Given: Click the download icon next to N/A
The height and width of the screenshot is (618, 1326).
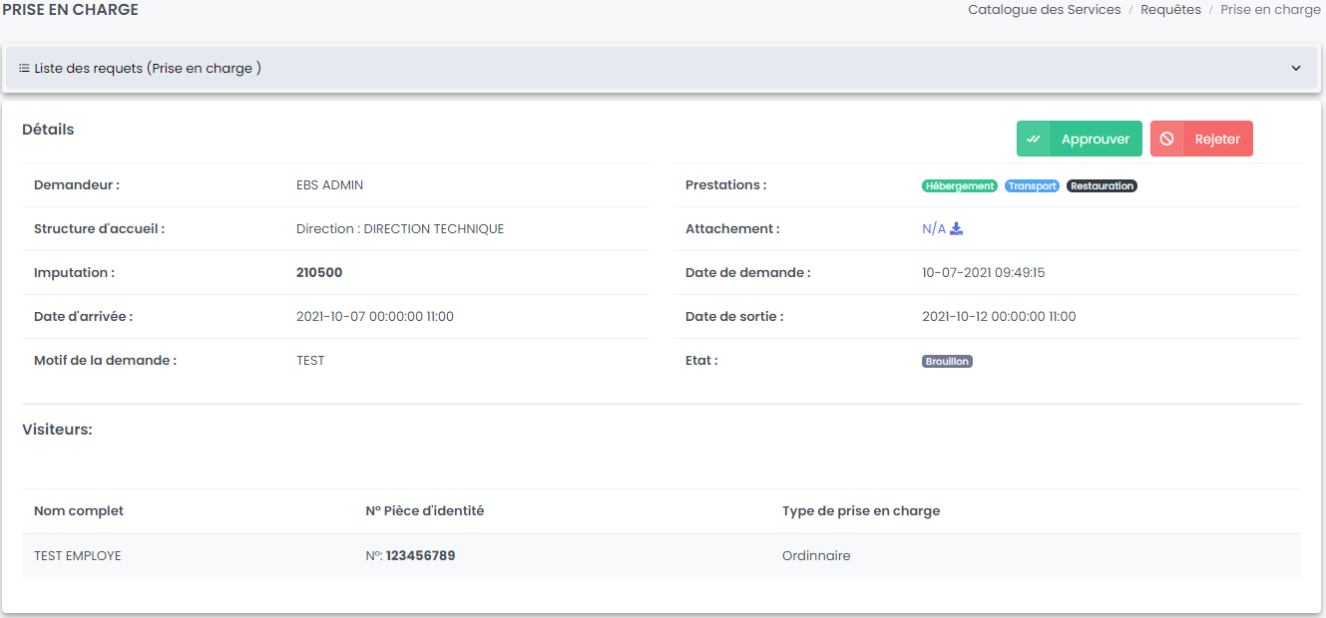Looking at the screenshot, I should click(x=956, y=229).
